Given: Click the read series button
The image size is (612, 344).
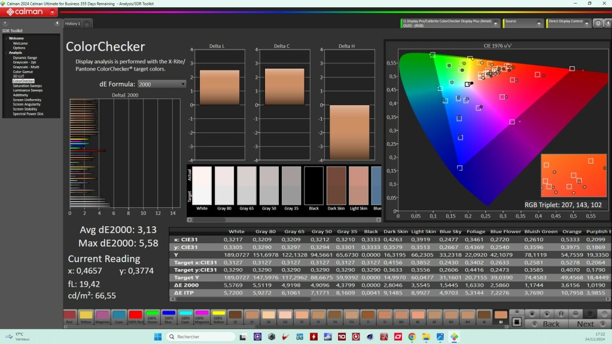Looking at the screenshot, I should pos(561,314).
